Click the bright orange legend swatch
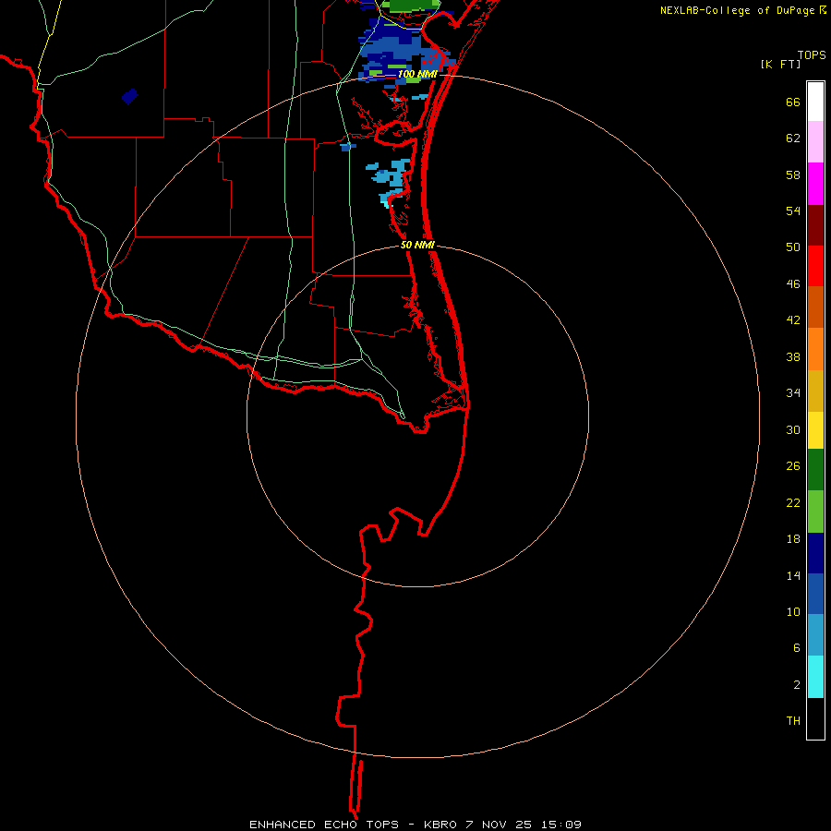Image resolution: width=831 pixels, height=831 pixels. (815, 349)
